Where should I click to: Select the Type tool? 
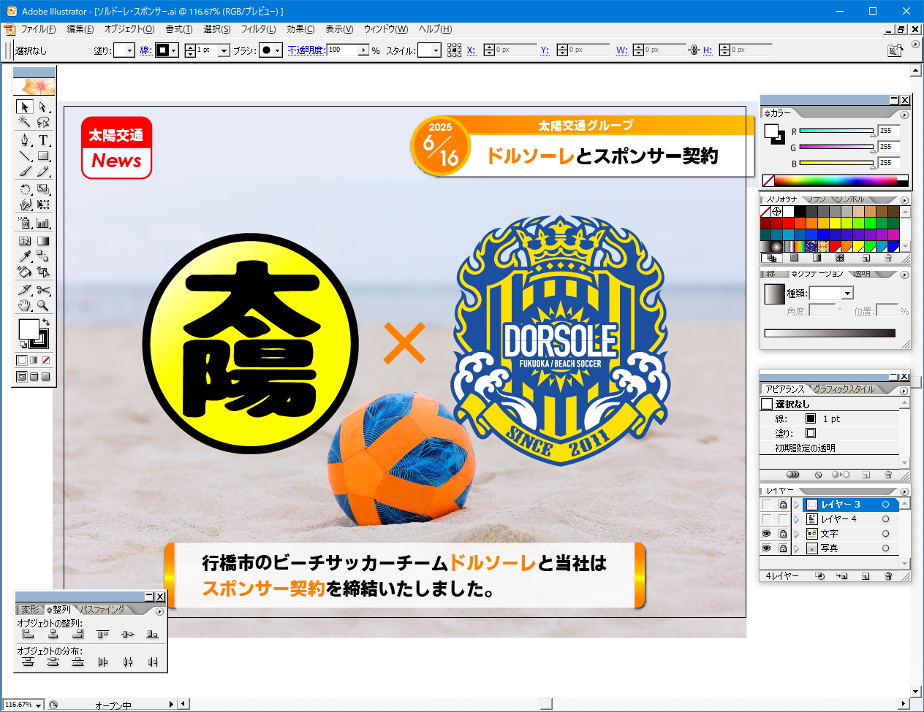[x=43, y=139]
